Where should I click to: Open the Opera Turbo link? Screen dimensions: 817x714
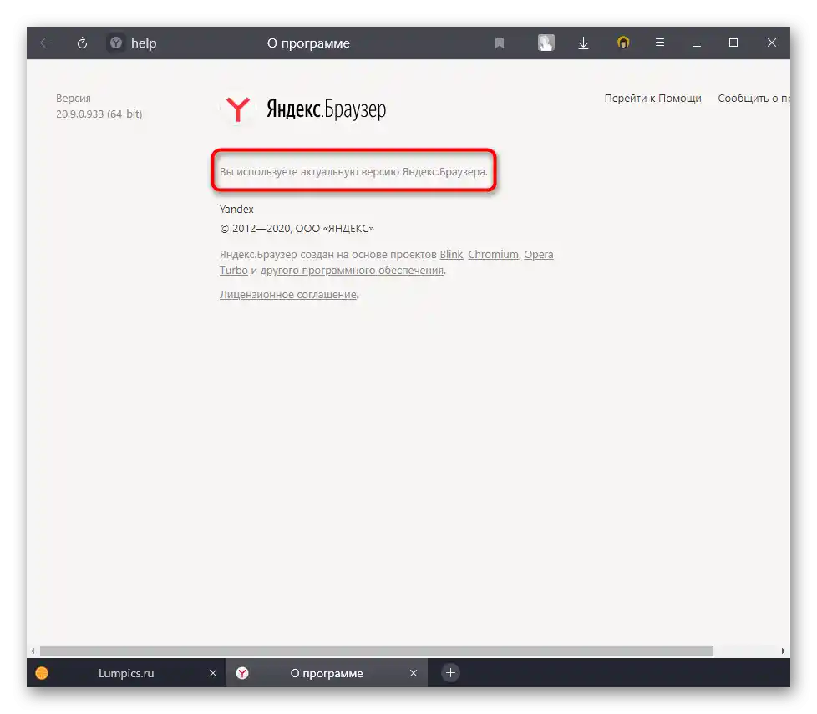point(539,254)
